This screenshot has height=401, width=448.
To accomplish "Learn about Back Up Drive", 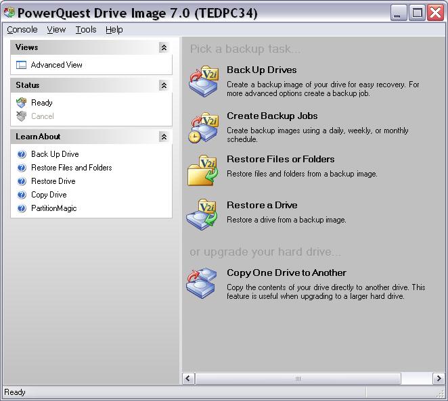I will (x=55, y=154).
